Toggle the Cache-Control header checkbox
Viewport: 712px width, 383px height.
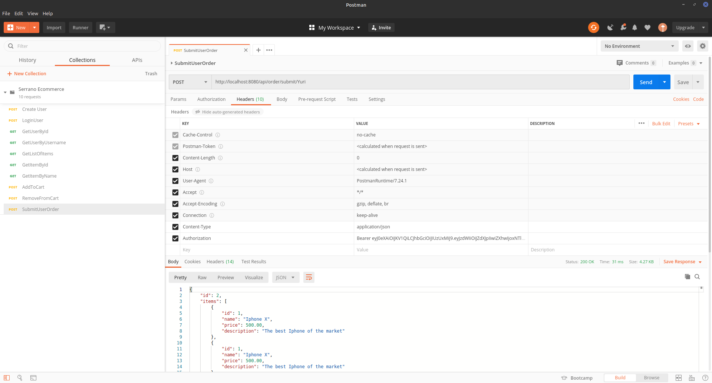coord(175,135)
